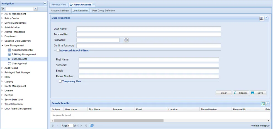The image size is (273, 129).
Task: Expand Audit Report tree node
Action: coord(2,68)
